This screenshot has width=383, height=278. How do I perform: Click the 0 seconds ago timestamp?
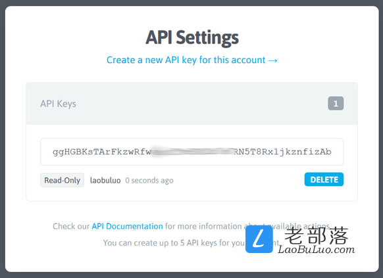[x=149, y=181]
